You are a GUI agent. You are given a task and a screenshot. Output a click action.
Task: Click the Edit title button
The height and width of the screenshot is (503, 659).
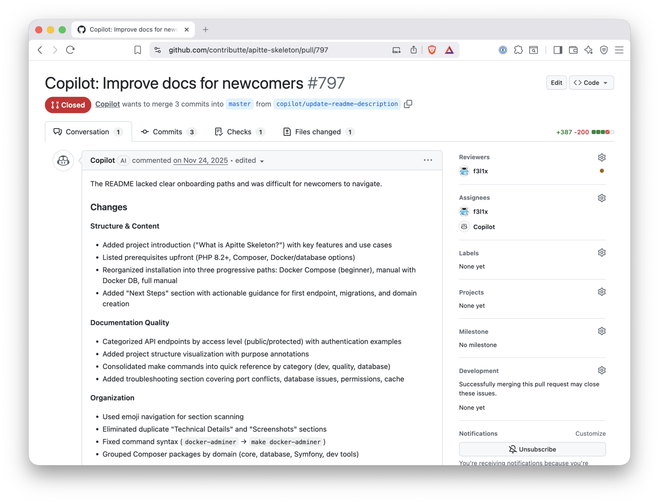tap(556, 83)
